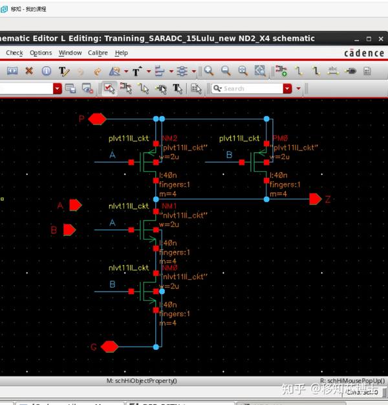Toggle the wire selection filter

[x=144, y=89]
